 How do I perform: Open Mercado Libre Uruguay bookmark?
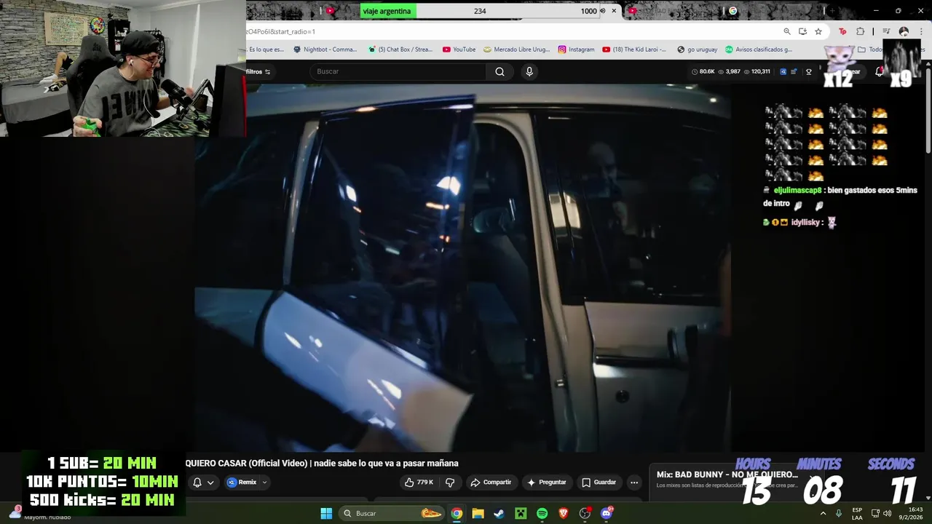click(x=516, y=49)
